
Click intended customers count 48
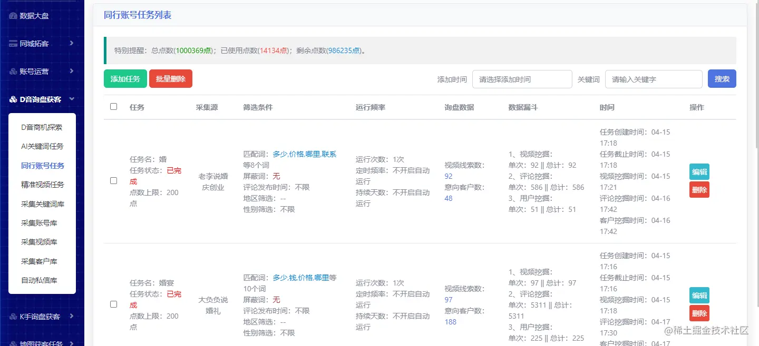click(449, 199)
